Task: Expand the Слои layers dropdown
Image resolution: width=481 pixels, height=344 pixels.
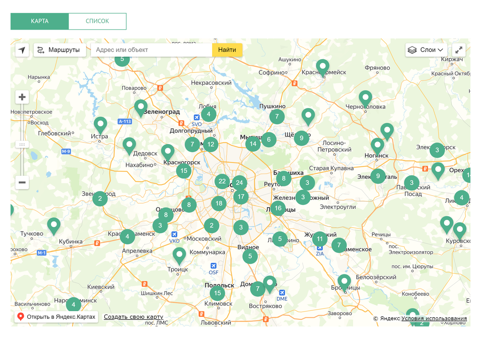Action: pyautogui.click(x=426, y=50)
